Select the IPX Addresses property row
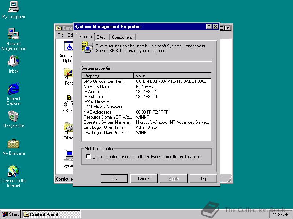Image resolution: width=293 pixels, height=219 pixels. [x=147, y=102]
